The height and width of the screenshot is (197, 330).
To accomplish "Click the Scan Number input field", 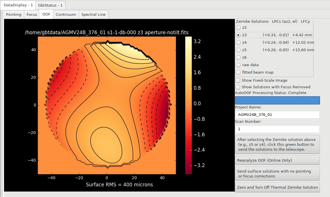I will point(277,129).
